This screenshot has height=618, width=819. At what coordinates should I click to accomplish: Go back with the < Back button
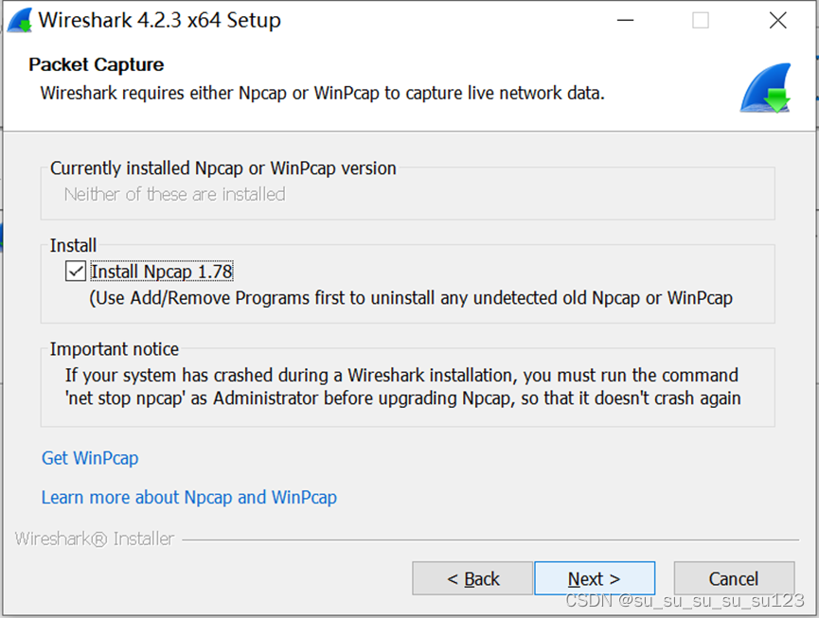[472, 578]
